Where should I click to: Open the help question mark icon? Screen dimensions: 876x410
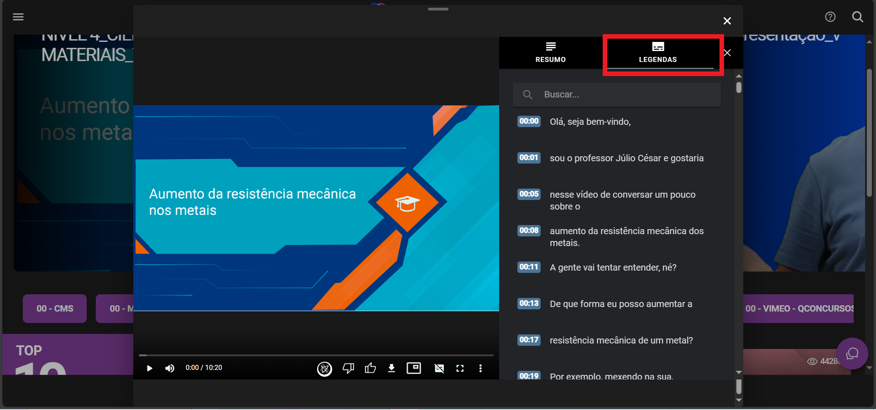830,17
